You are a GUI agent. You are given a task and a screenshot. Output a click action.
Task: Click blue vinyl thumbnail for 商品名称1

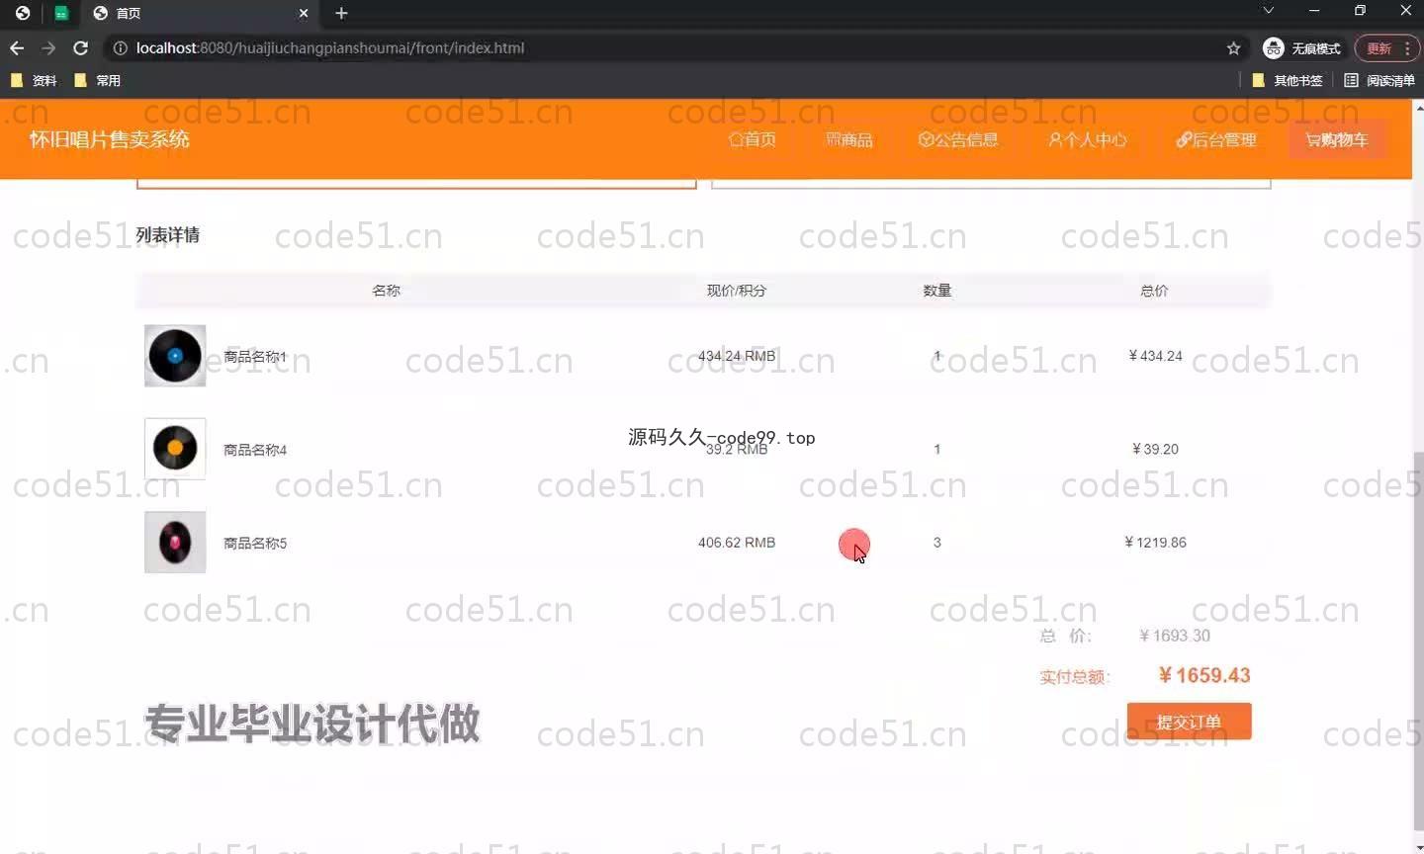[175, 356]
